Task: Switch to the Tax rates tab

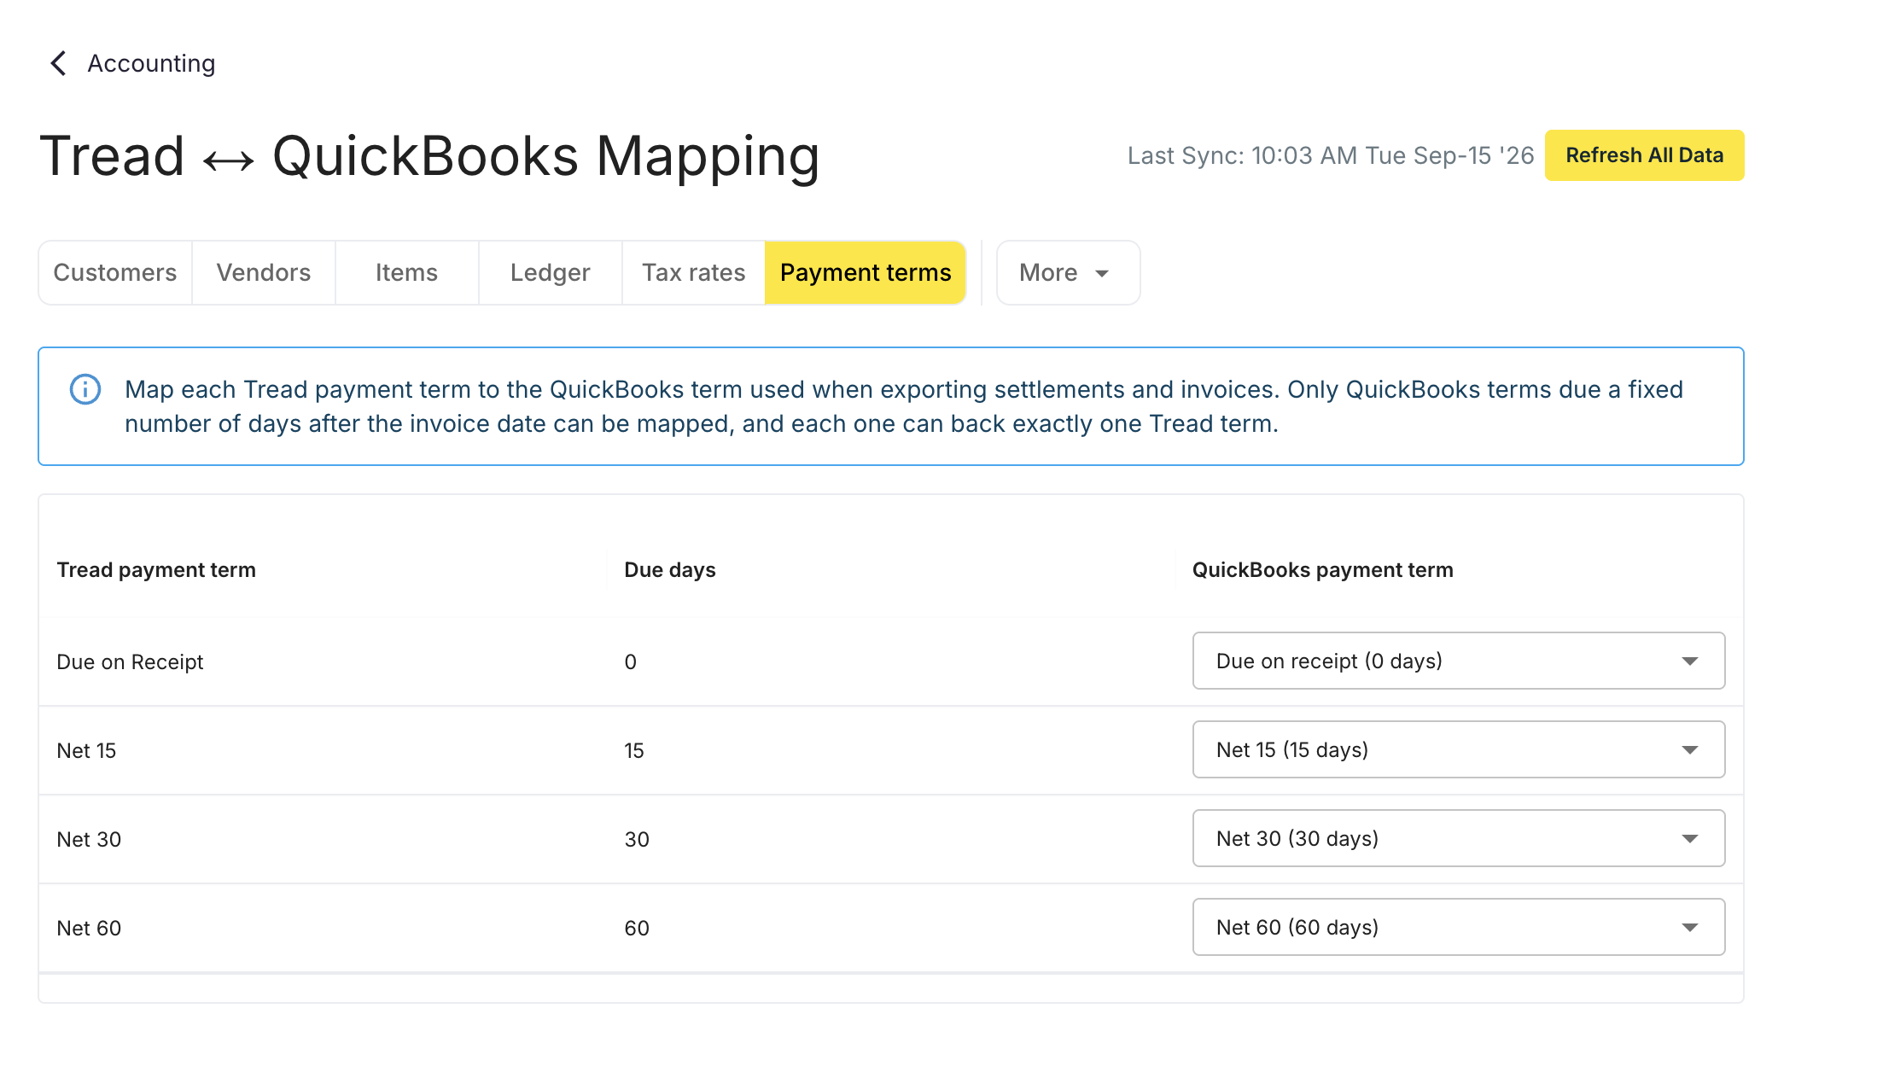Action: 694,272
